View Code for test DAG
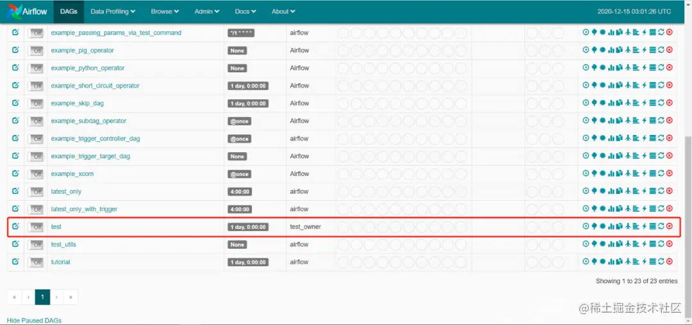 point(644,226)
